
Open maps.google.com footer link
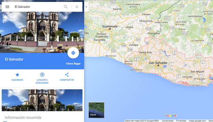[x=197, y=121]
